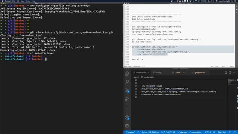Click the credentials check in status bar
Viewport: 238px width, 134px height.
pos(195,132)
